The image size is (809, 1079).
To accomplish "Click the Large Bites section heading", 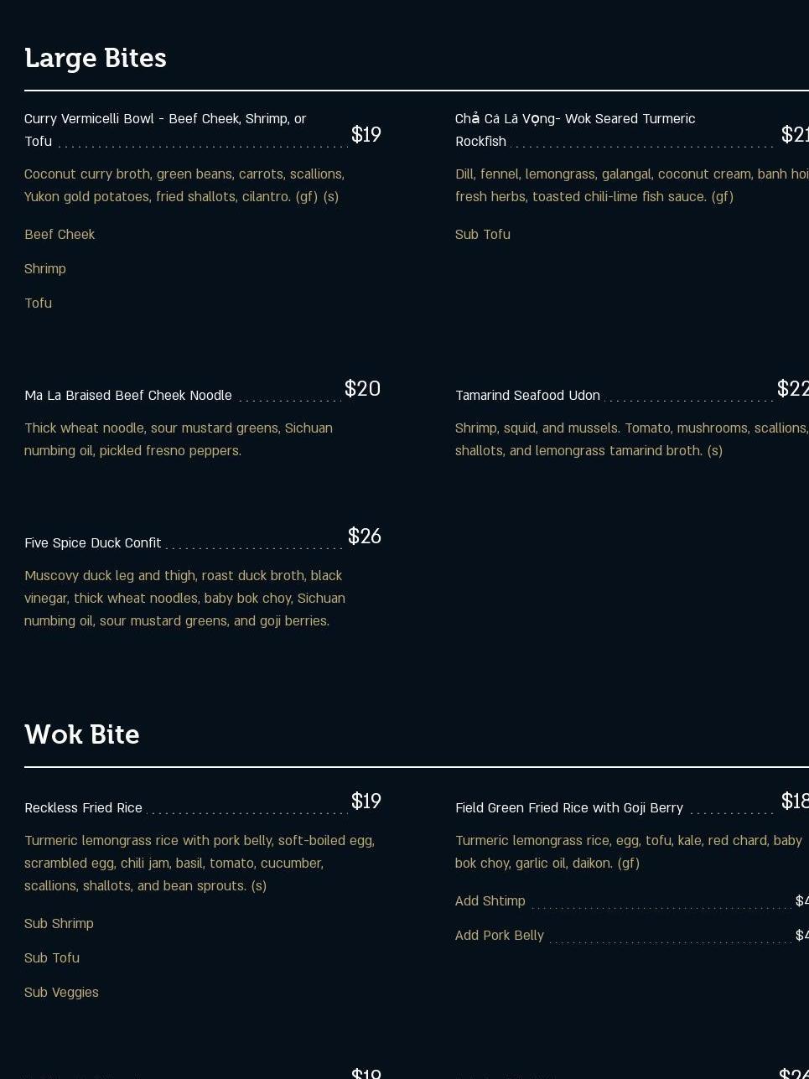I will coord(96,59).
